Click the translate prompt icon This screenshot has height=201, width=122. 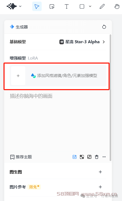pos(82,157)
